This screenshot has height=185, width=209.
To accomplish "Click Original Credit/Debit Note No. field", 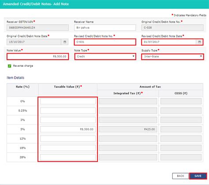I will [x=172, y=28].
